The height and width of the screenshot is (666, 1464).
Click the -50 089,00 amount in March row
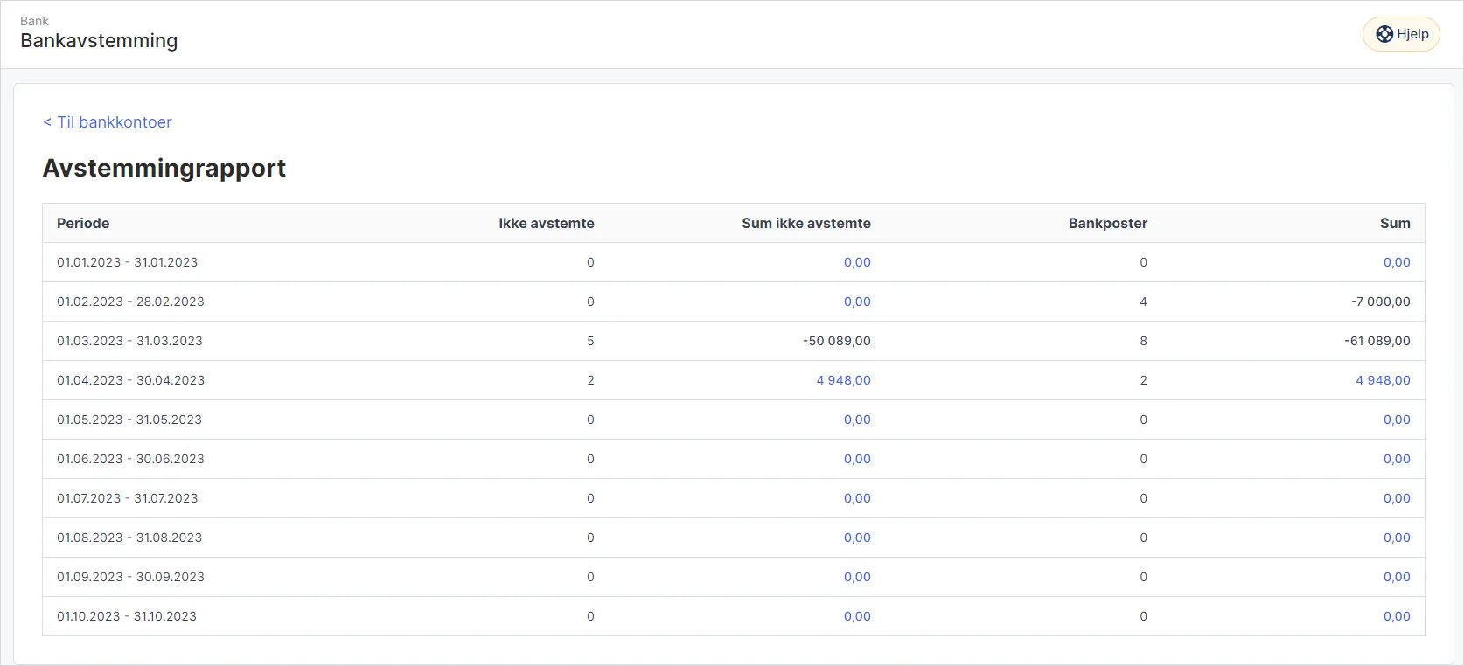click(x=836, y=341)
